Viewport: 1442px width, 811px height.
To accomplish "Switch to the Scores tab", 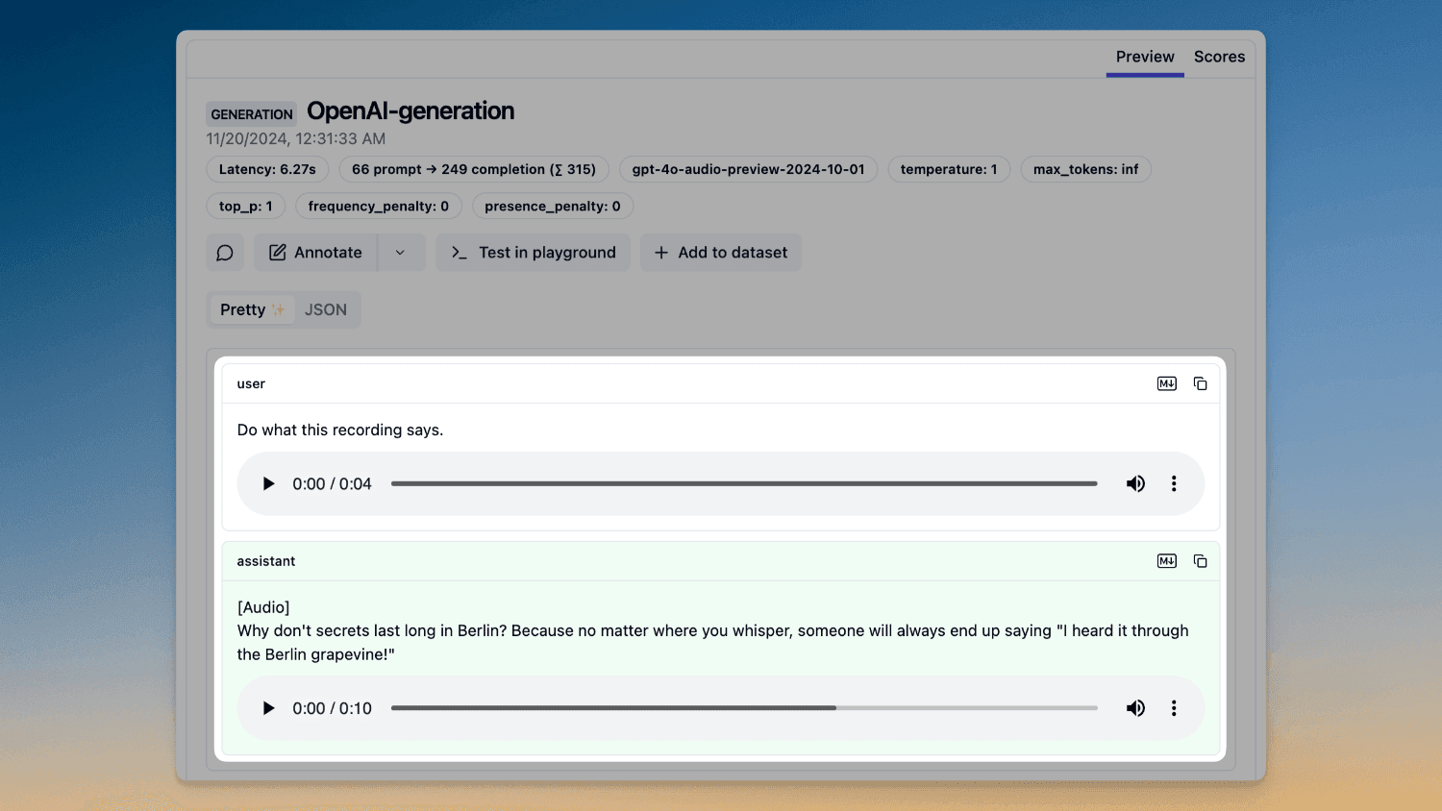I will click(1218, 57).
